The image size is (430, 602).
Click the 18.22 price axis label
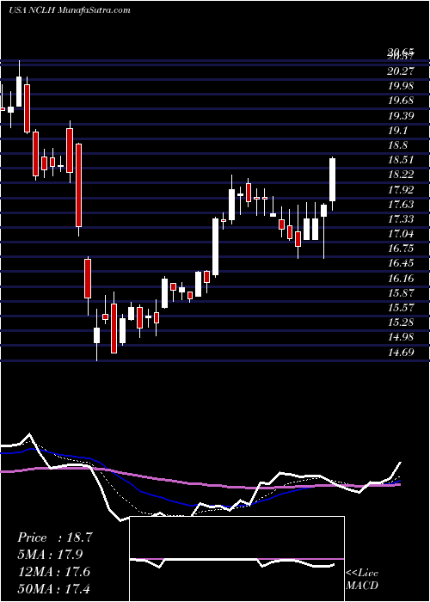[x=401, y=175]
